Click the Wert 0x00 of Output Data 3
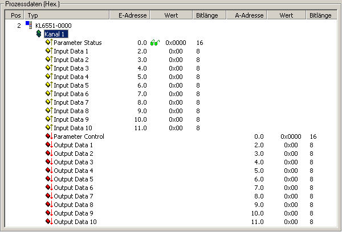The image size is (342, 232). coord(291,162)
